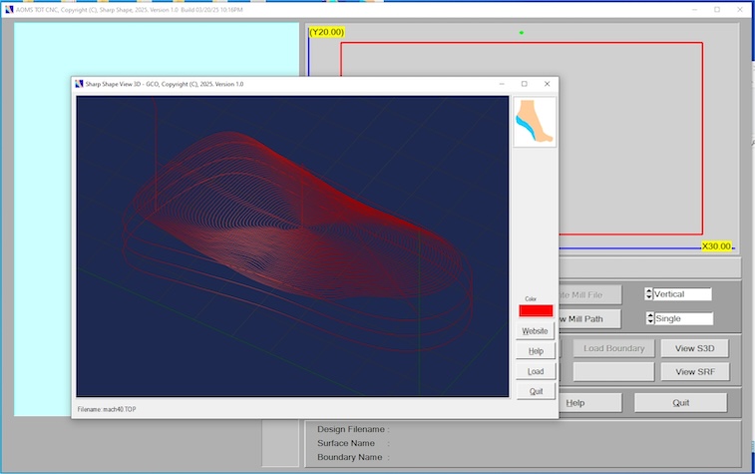
Task: Click the Single mode field
Action: pos(684,318)
